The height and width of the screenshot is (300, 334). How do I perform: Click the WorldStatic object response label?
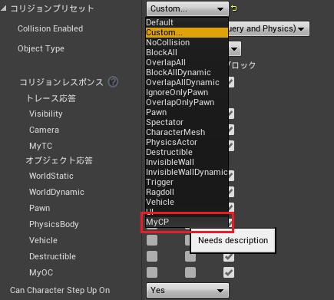(51, 176)
